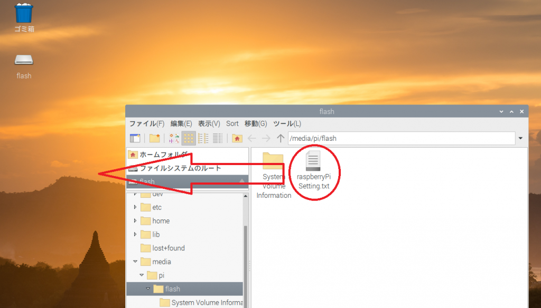This screenshot has height=308, width=541.
Task: Open the address bar history dropdown
Action: click(x=521, y=138)
